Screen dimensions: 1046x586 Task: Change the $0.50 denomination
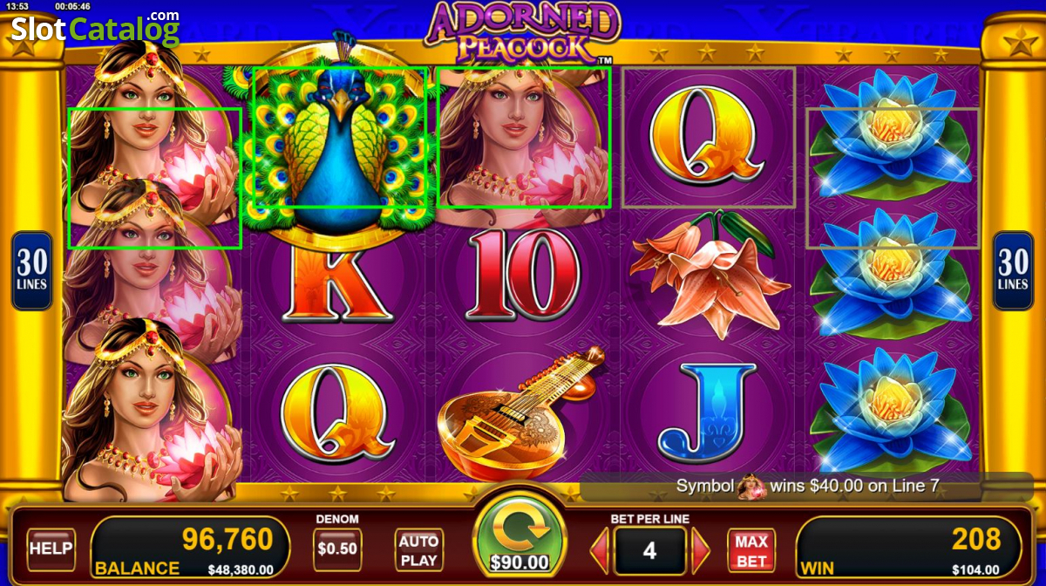pos(337,549)
